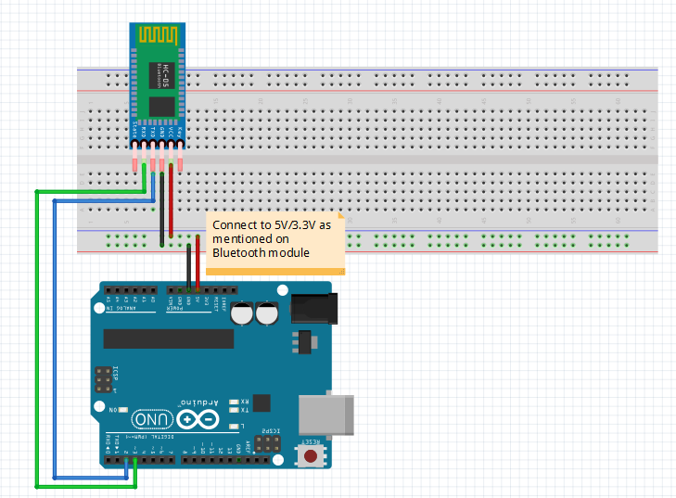Click the Arduino infinity logo
Screen dimensions: 676x498
click(198, 419)
